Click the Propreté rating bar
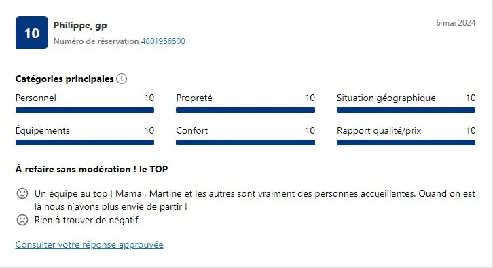Screen dimensions: 493x268 tap(246, 110)
